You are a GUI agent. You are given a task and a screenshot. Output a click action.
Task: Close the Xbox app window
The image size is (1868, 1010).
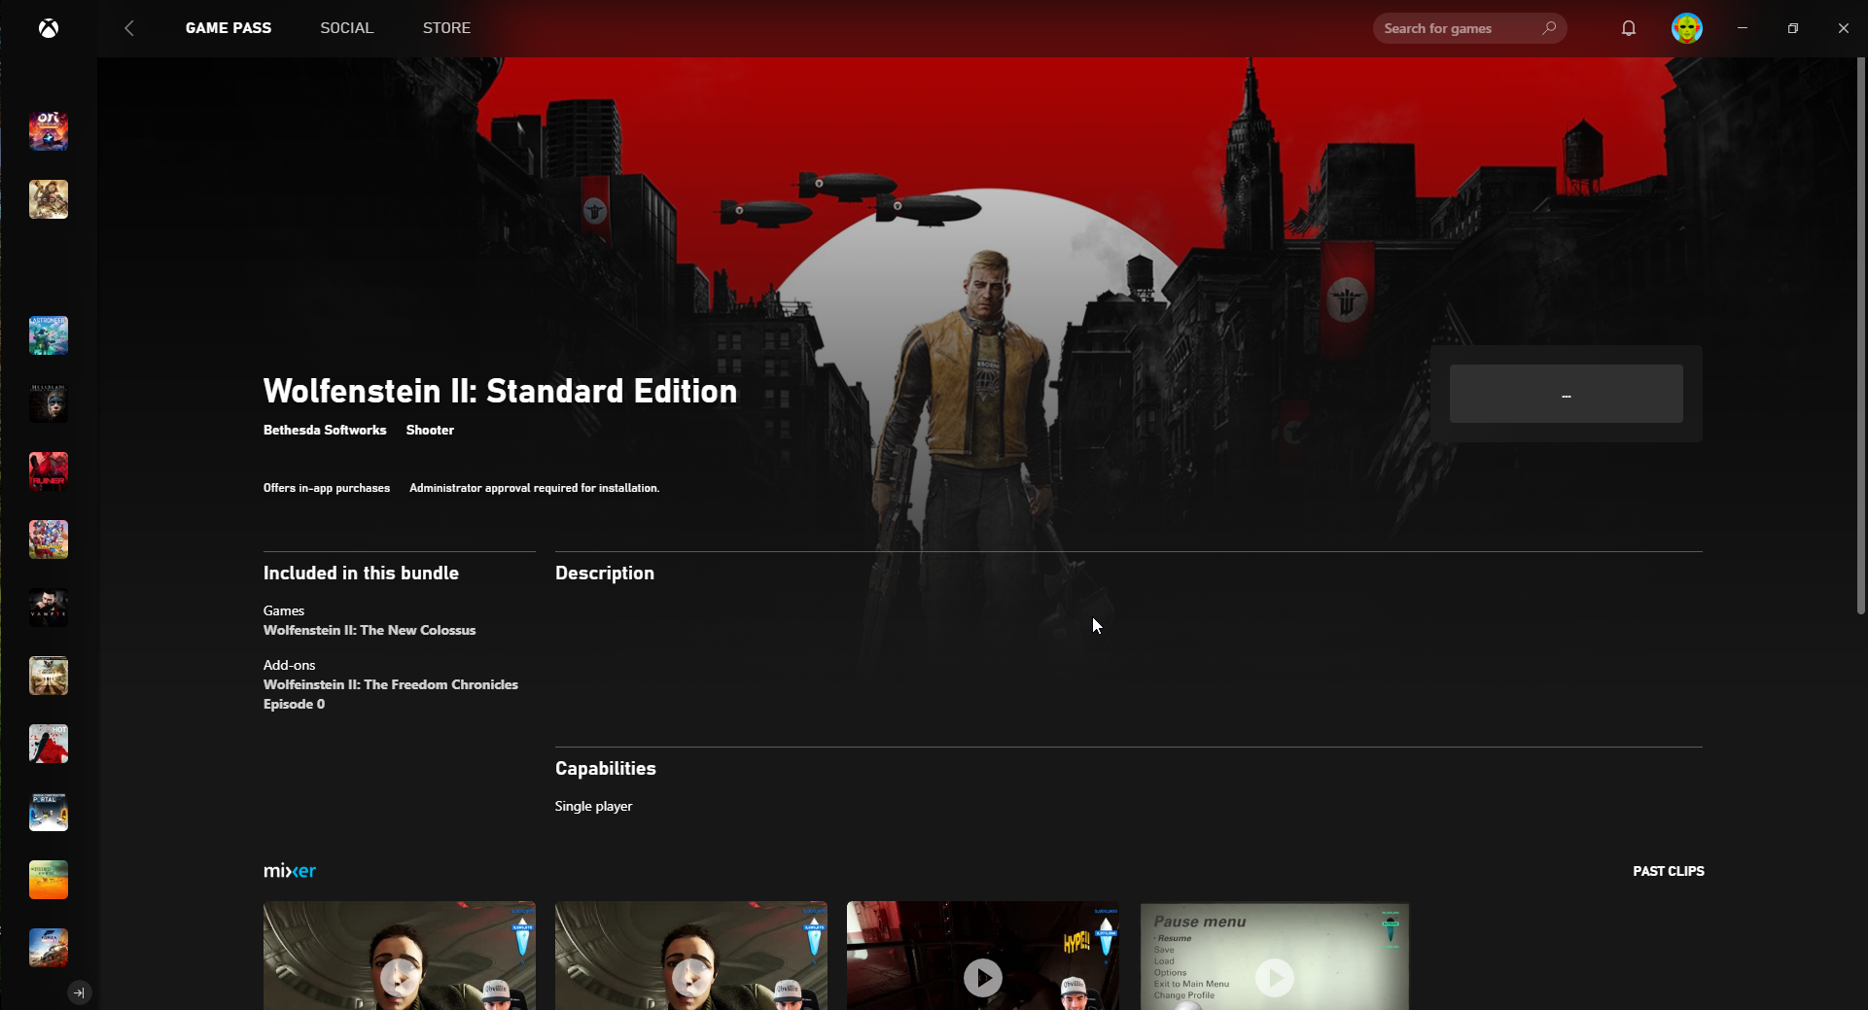(1843, 28)
